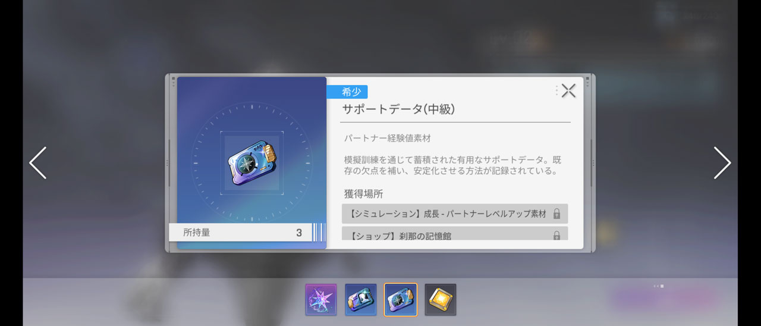This screenshot has height=326, width=761.
Task: Click the item description paragraph text
Action: click(x=452, y=165)
